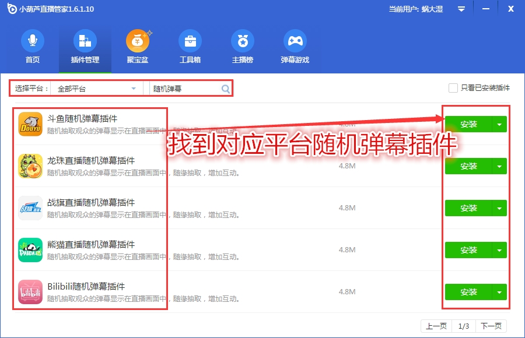Image resolution: width=525 pixels, height=338 pixels.
Task: Open the 弹幕游戏 gamepad icon
Action: pos(295,41)
